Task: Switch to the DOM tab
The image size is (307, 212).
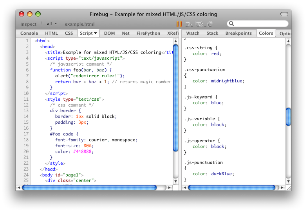Action: (x=110, y=33)
